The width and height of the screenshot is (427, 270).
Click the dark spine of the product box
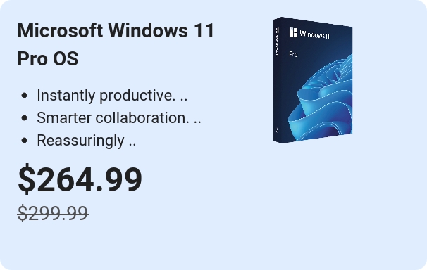[277, 80]
